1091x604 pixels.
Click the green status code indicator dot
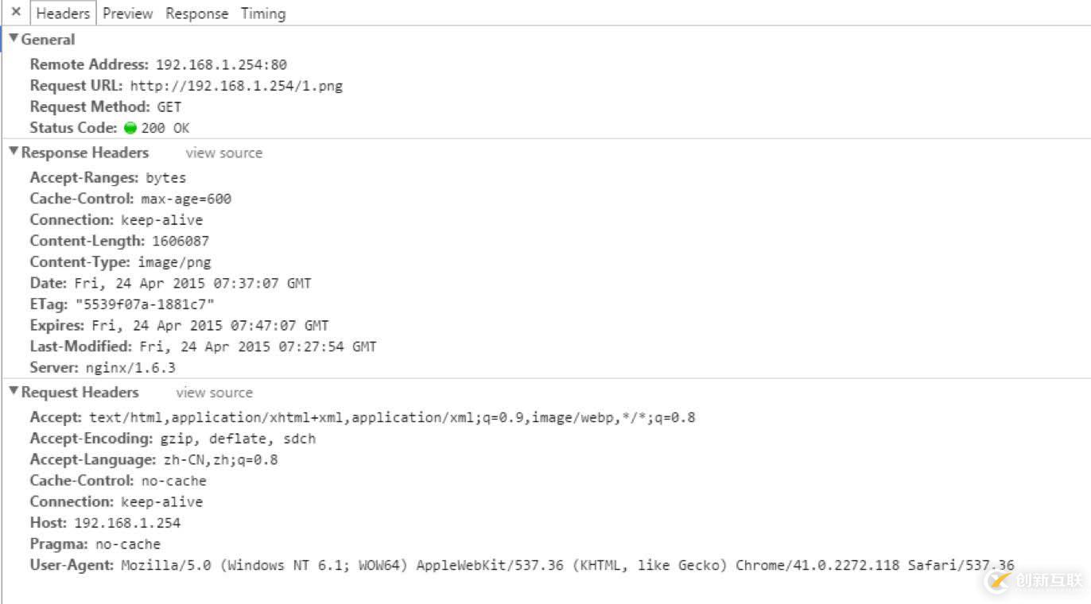[130, 128]
